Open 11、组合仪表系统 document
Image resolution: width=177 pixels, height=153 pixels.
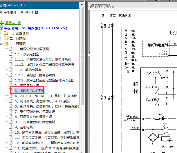click(47, 138)
